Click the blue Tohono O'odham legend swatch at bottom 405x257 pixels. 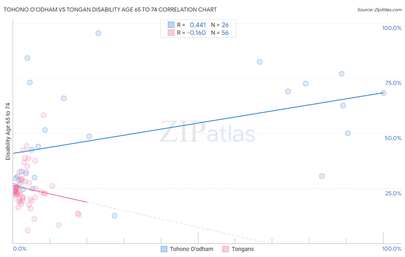(164, 249)
